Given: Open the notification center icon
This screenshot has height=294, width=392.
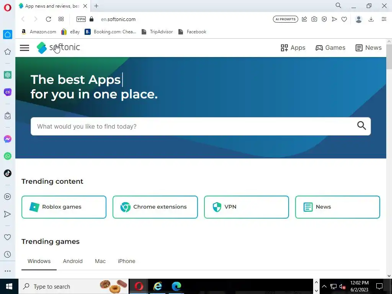Looking at the screenshot, I should pos(379,286).
